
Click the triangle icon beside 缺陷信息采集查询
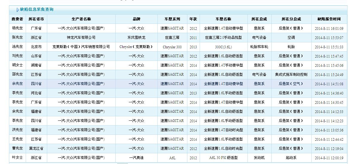tap(18, 10)
